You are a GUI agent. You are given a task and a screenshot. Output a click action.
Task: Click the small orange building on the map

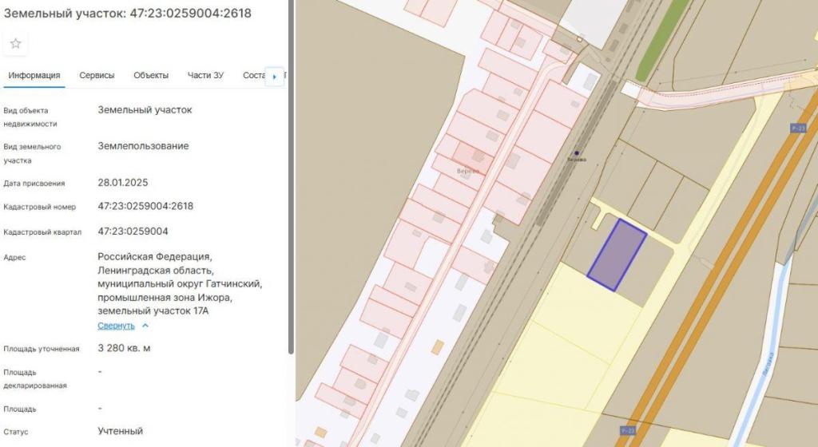(x=437, y=346)
